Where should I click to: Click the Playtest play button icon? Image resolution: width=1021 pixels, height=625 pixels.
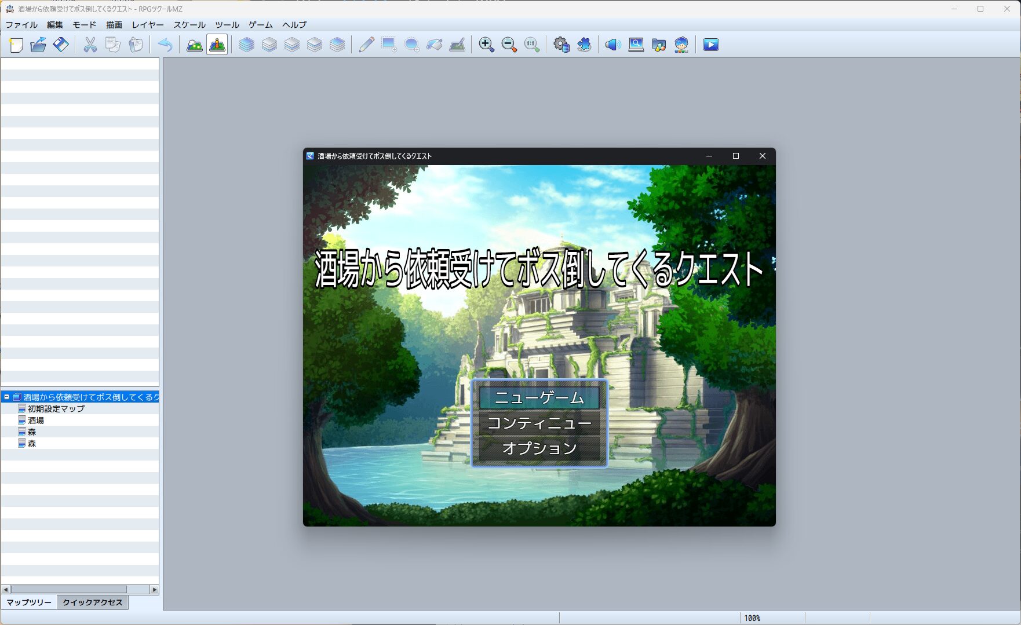[x=711, y=45]
